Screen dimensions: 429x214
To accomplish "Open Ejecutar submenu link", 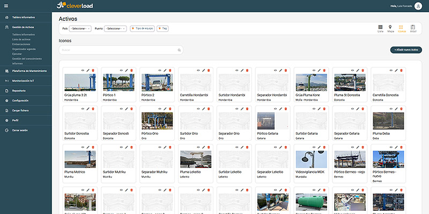I will (x=17, y=54).
